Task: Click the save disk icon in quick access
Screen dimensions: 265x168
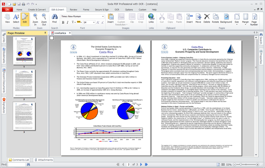Action: 19,4
